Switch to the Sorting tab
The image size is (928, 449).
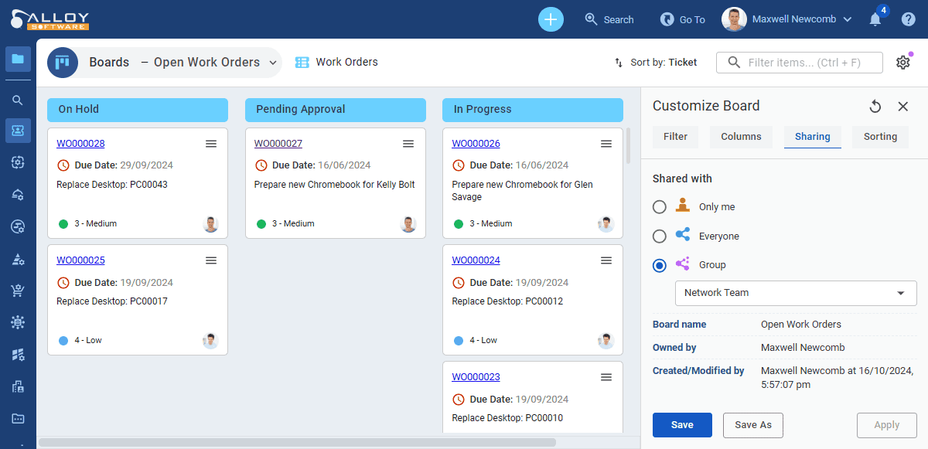[880, 137]
